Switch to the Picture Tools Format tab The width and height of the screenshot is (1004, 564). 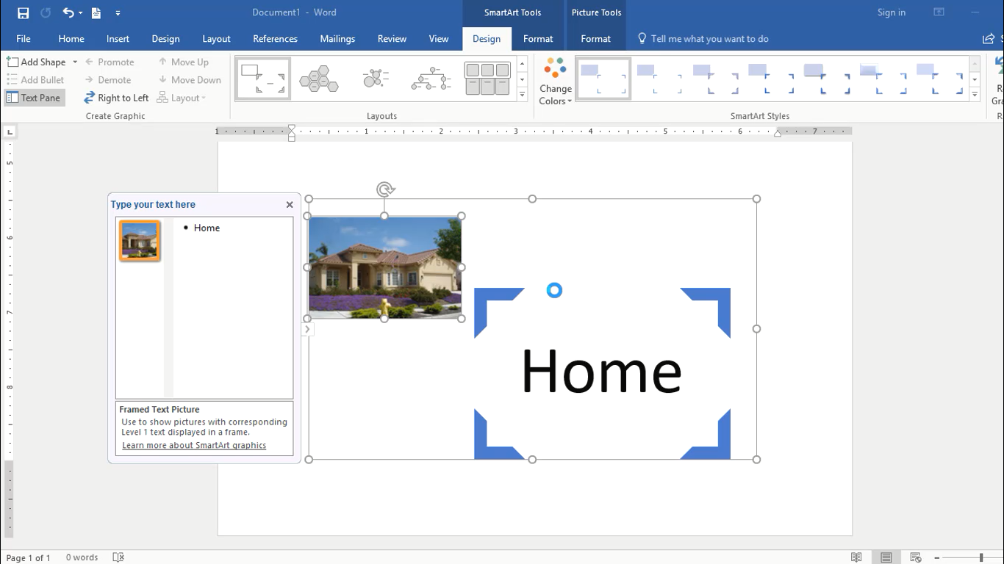pyautogui.click(x=595, y=39)
